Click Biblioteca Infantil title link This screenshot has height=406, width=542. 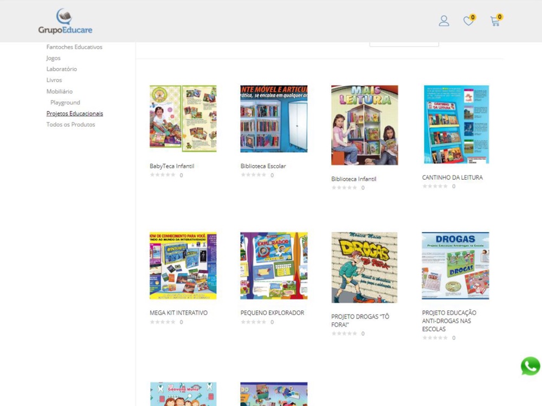353,179
